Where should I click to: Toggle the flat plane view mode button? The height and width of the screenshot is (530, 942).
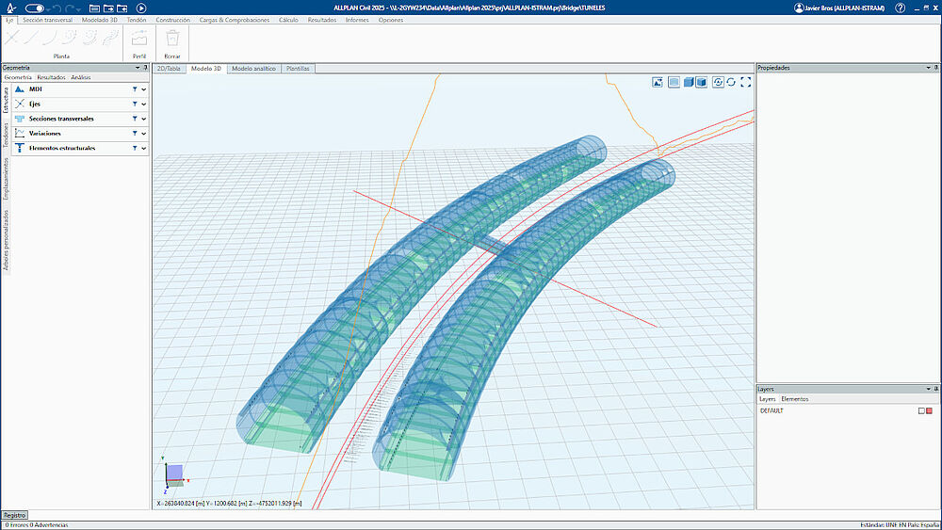tap(674, 82)
